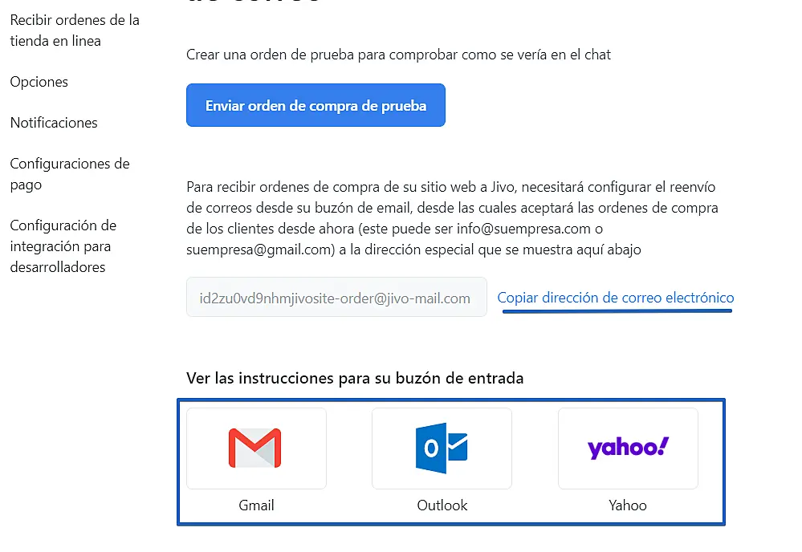Open the Yahoo instructions label
802x552 pixels.
click(x=628, y=505)
